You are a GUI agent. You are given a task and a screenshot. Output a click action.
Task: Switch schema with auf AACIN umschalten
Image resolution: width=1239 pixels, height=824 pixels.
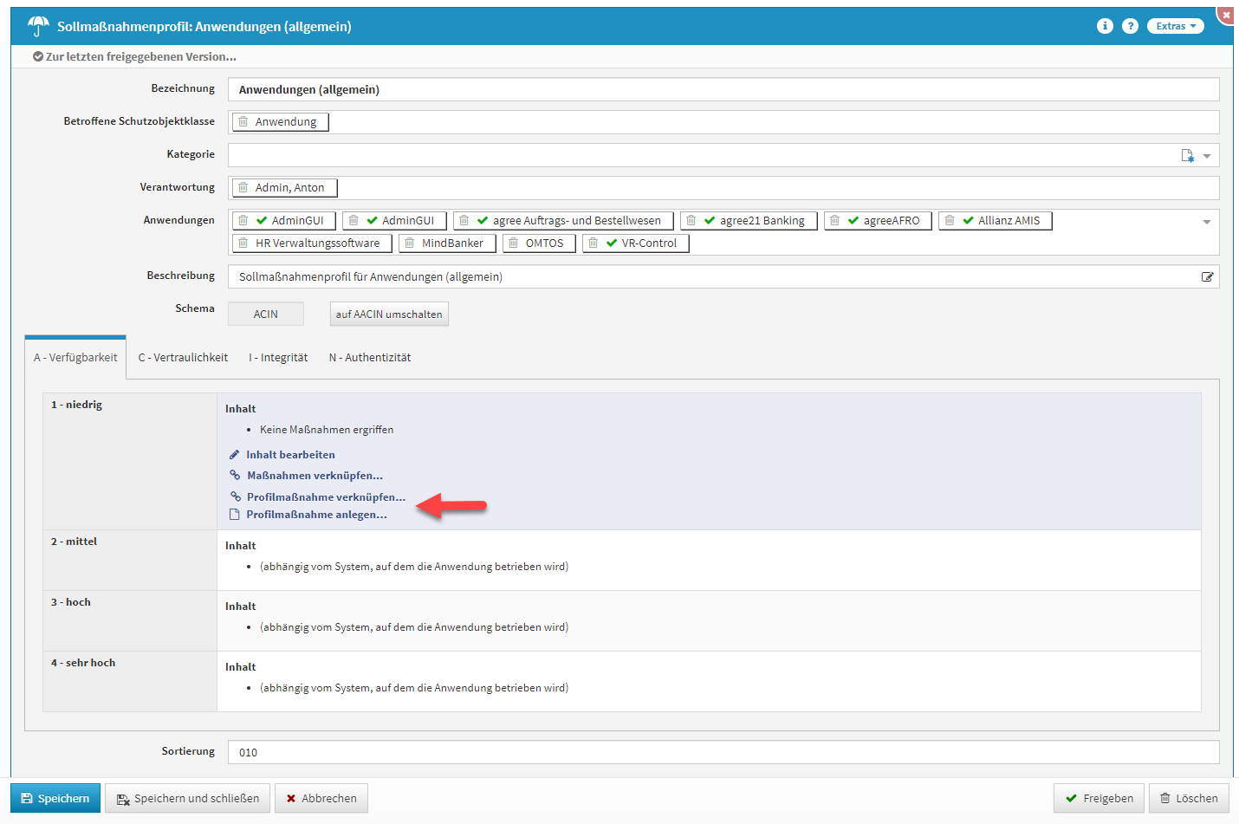pos(389,315)
